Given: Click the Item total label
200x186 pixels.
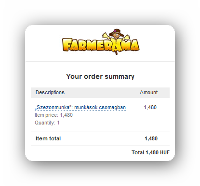Looking at the screenshot, I should point(48,138).
